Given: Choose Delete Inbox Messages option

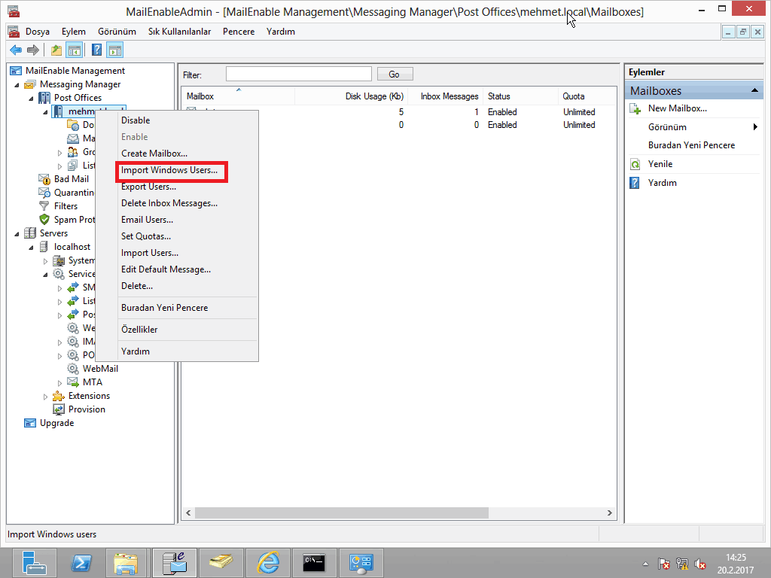Looking at the screenshot, I should 169,203.
